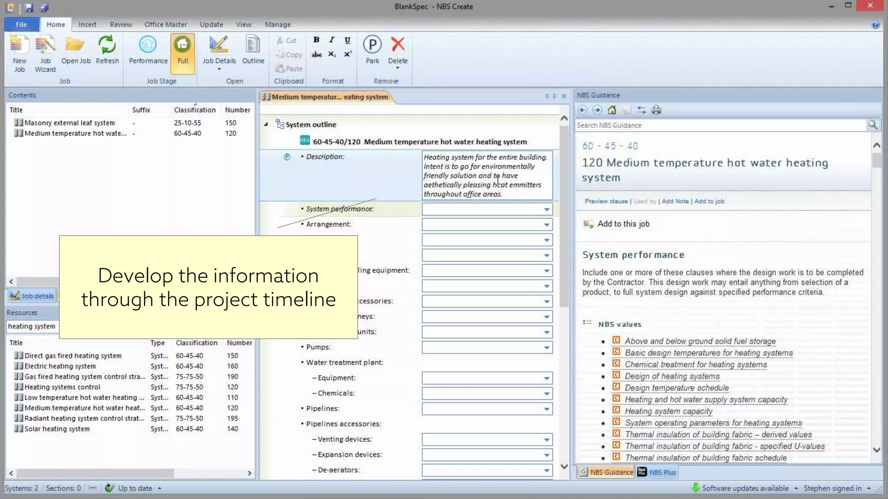The height and width of the screenshot is (499, 888).
Task: Paste from clipboard
Action: coord(289,68)
